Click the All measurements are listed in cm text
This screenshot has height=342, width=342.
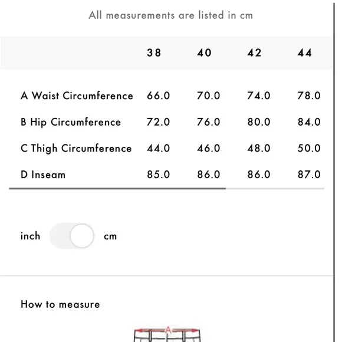pyautogui.click(x=171, y=15)
